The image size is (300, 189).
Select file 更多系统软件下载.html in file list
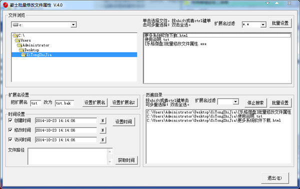point(217,35)
